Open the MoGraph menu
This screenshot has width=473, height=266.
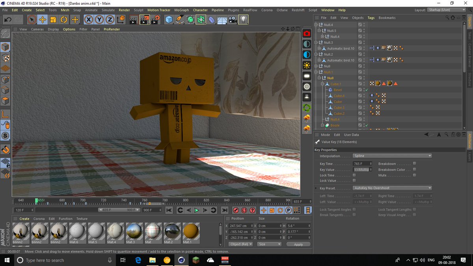(x=181, y=10)
